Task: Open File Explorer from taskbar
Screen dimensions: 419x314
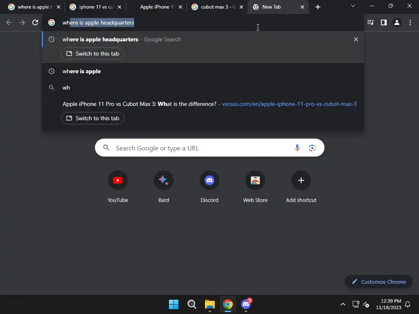Action: tap(210, 304)
